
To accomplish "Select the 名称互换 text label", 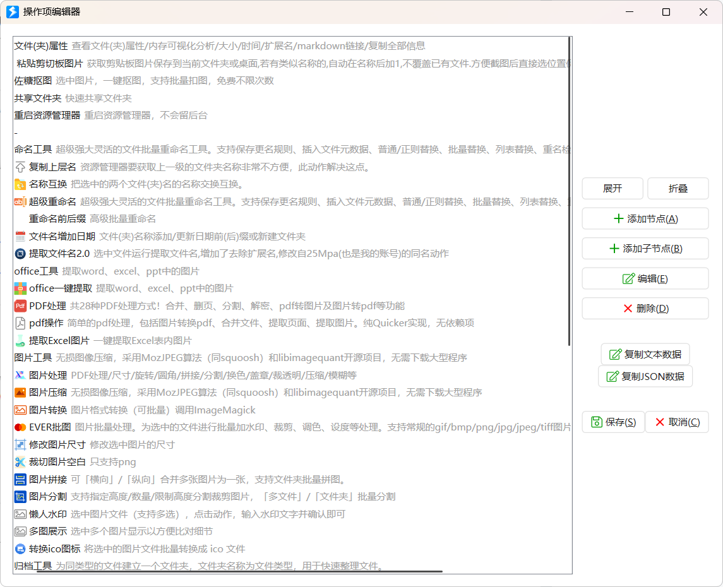I will (48, 184).
